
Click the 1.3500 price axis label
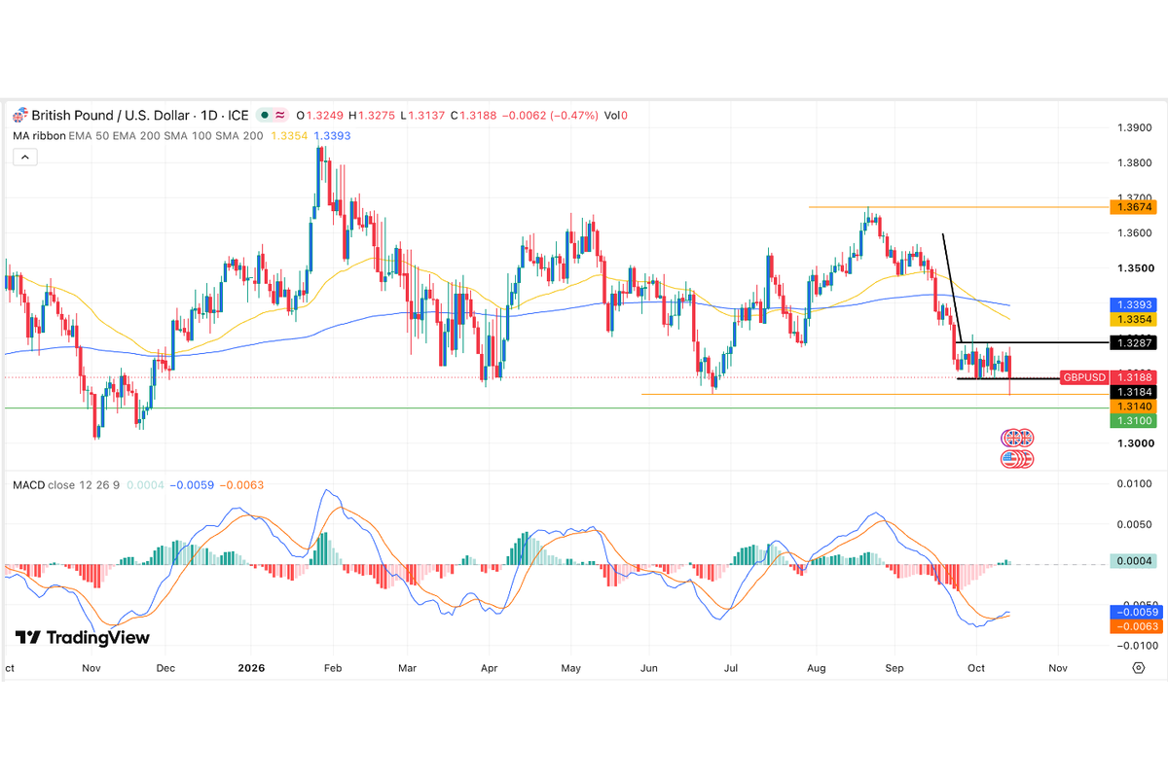click(1136, 268)
